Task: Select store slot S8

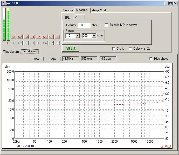Action: (57, 37)
